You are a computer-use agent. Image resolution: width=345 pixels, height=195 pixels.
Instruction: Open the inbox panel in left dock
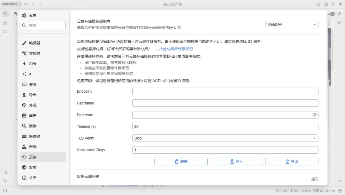click(x=5, y=31)
